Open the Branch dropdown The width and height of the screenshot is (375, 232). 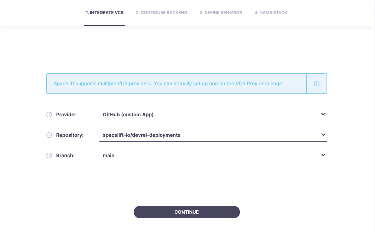tap(212, 155)
